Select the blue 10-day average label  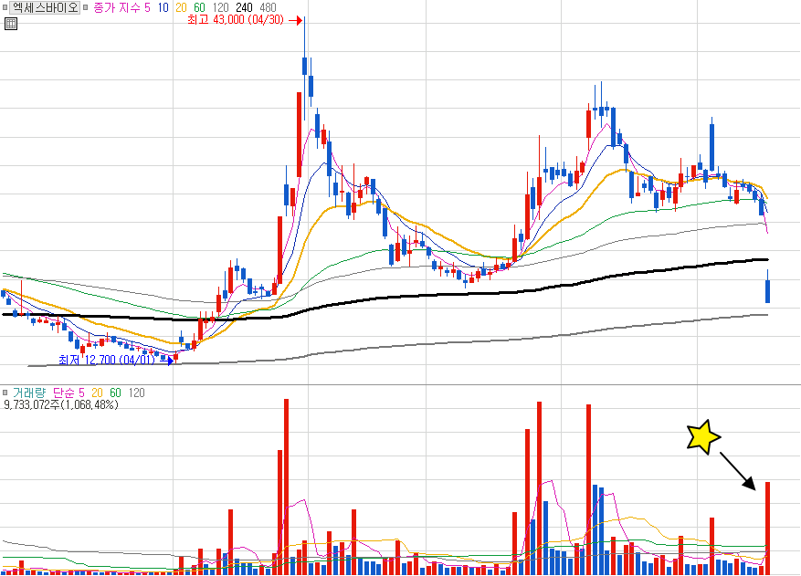pyautogui.click(x=163, y=7)
